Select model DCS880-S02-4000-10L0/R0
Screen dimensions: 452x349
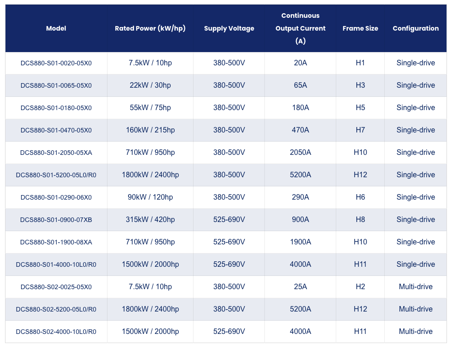(56, 332)
